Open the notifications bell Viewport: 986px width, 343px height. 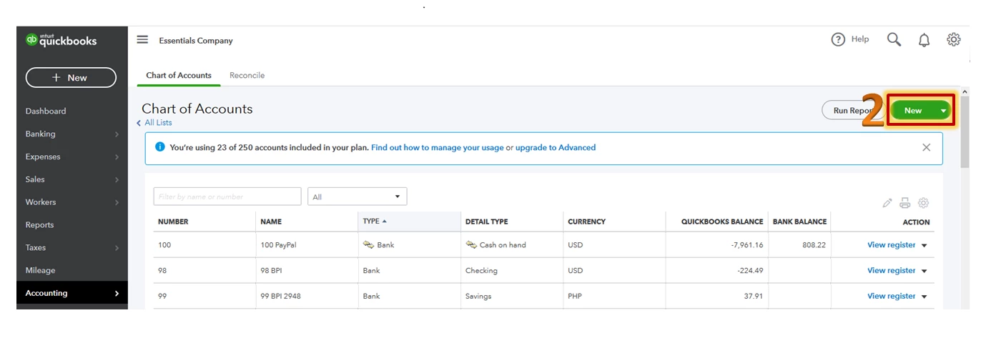coord(924,40)
